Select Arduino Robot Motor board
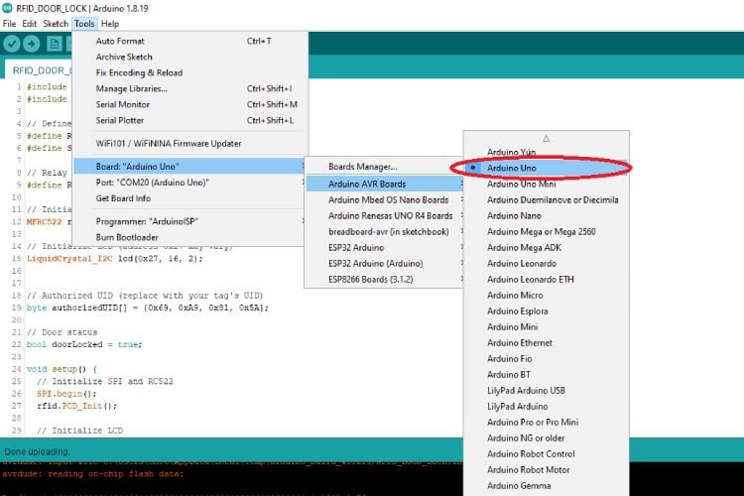This screenshot has width=744, height=496. pyautogui.click(x=547, y=470)
